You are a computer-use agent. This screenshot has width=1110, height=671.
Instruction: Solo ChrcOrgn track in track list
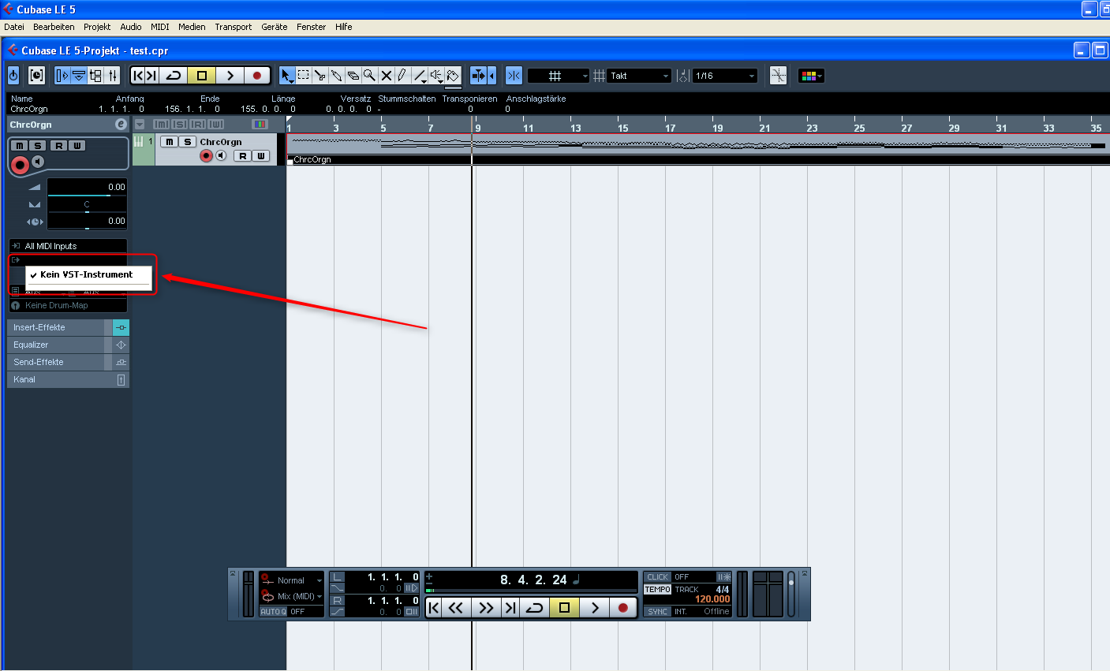(187, 142)
